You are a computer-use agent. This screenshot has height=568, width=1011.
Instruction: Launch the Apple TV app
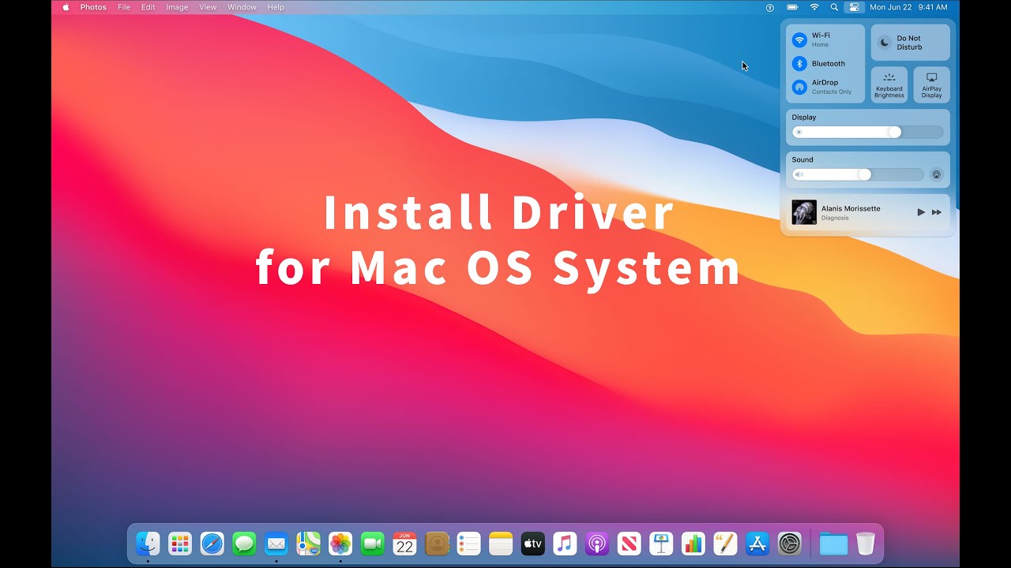coord(533,544)
